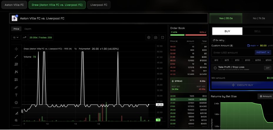Choose the $500 preset amount
This screenshot has height=130, width=273.
pos(269,60)
